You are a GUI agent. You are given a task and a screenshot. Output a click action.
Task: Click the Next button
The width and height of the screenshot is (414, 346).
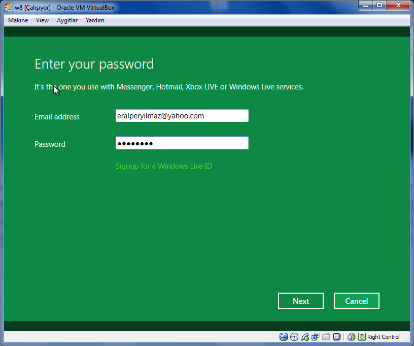tap(301, 301)
